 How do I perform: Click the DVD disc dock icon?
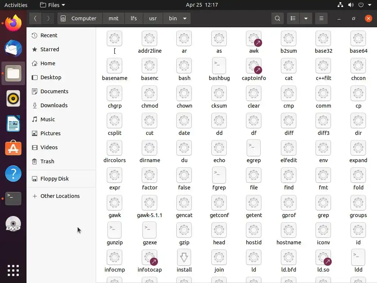click(13, 224)
